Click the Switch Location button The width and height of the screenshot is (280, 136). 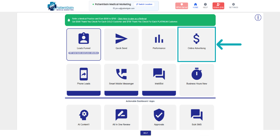point(144,4)
